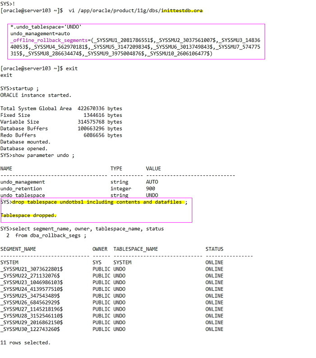The width and height of the screenshot is (316, 358).
Task: Select Variable Size value 314575768
Action: click(x=91, y=122)
